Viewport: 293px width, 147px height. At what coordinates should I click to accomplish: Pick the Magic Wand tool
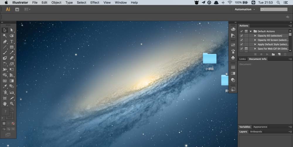(x=5, y=36)
